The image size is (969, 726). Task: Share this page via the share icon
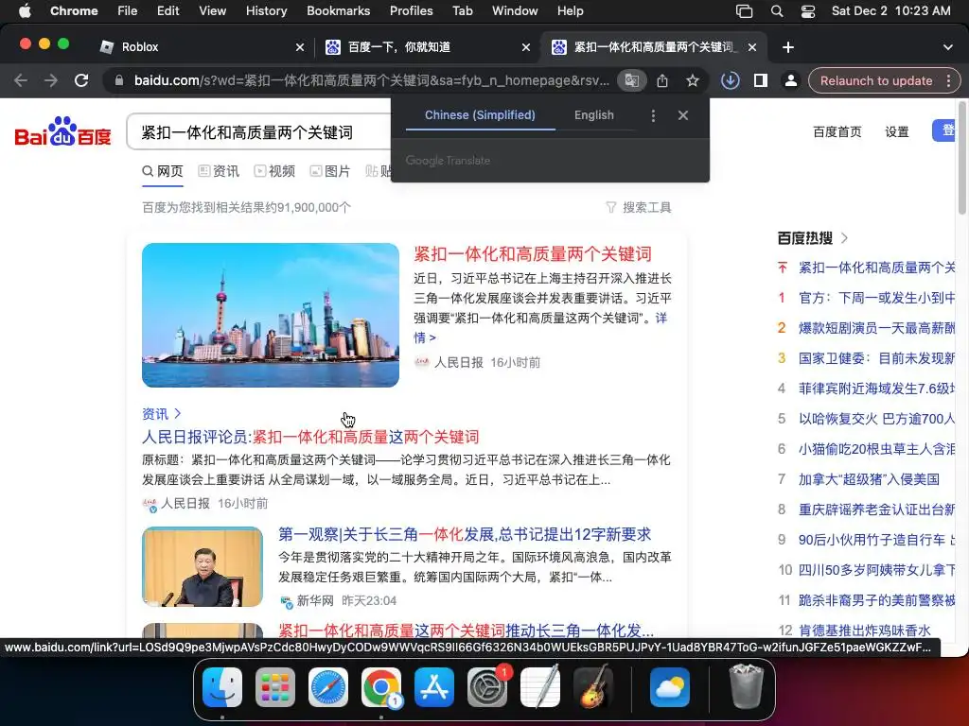pyautogui.click(x=662, y=80)
